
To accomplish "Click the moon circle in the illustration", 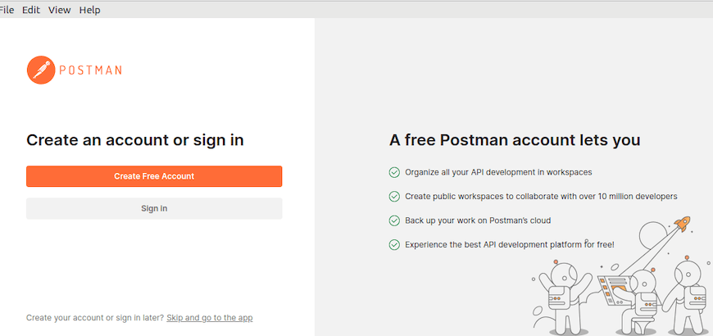I will (653, 236).
